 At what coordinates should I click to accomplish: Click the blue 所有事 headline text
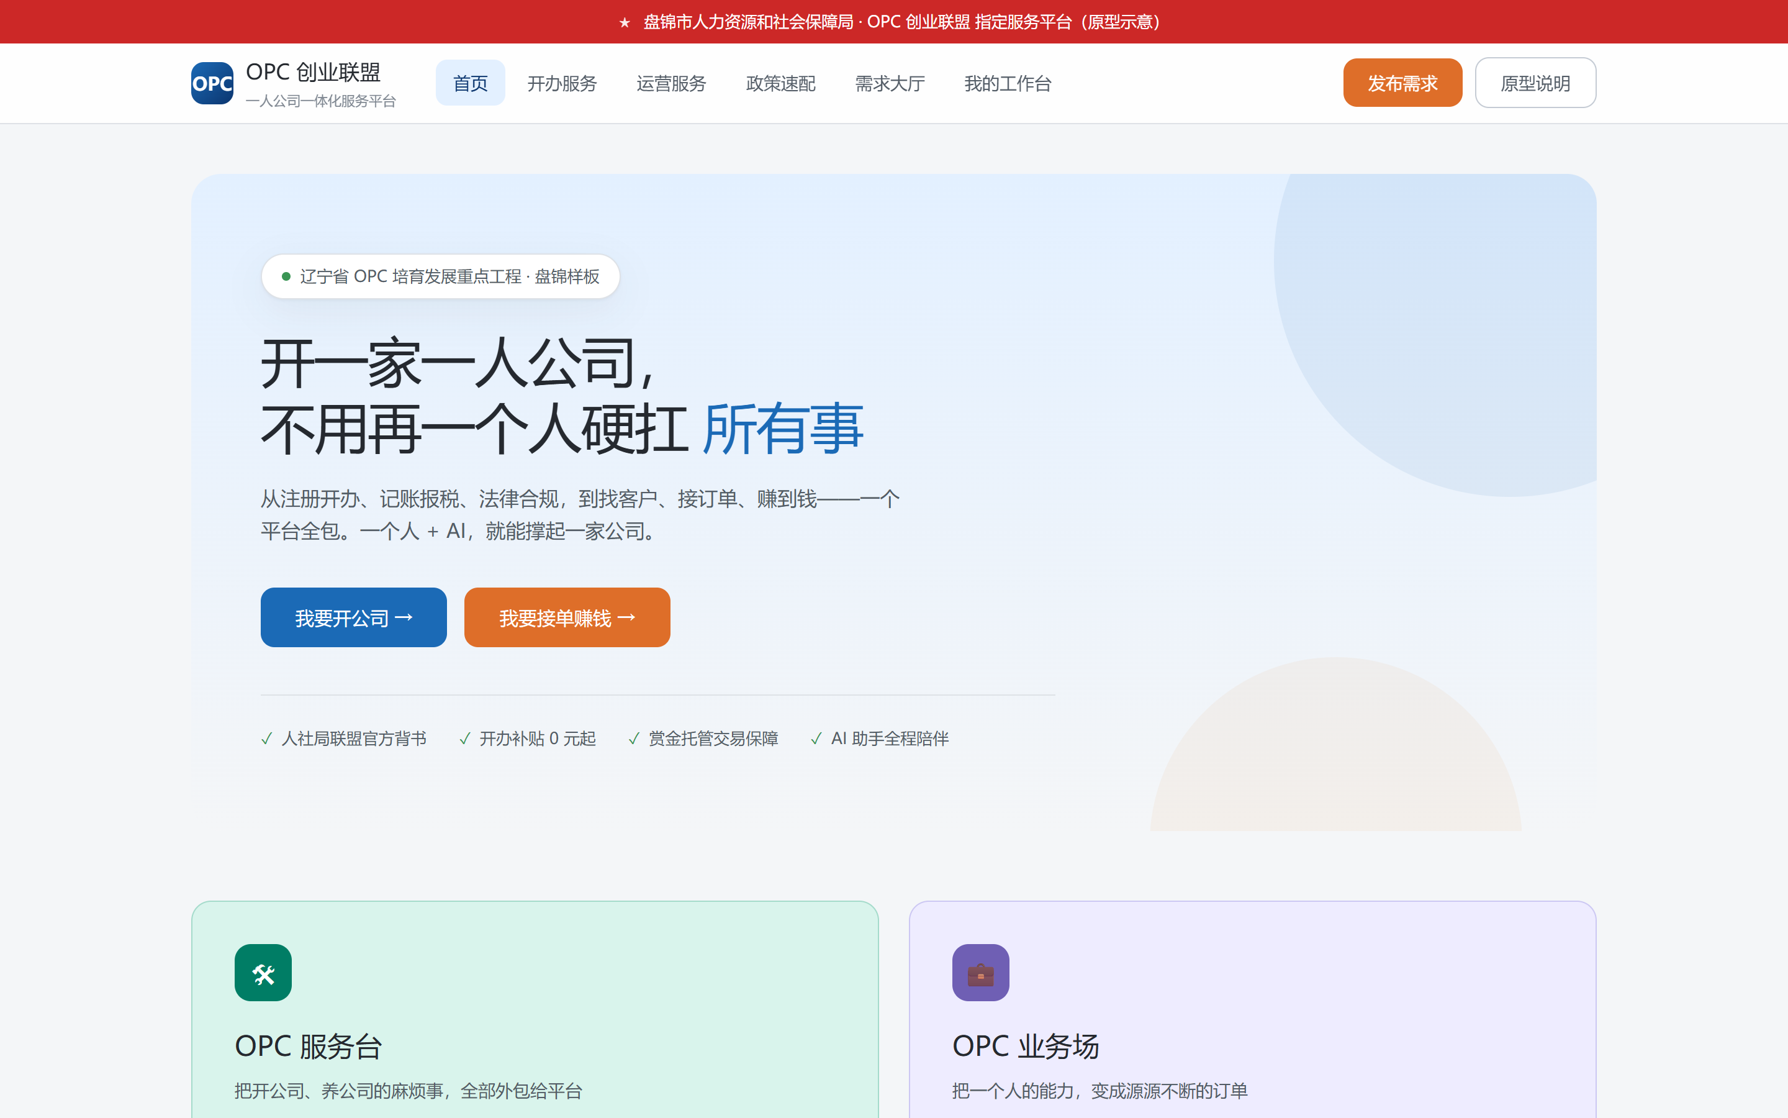[x=783, y=428]
